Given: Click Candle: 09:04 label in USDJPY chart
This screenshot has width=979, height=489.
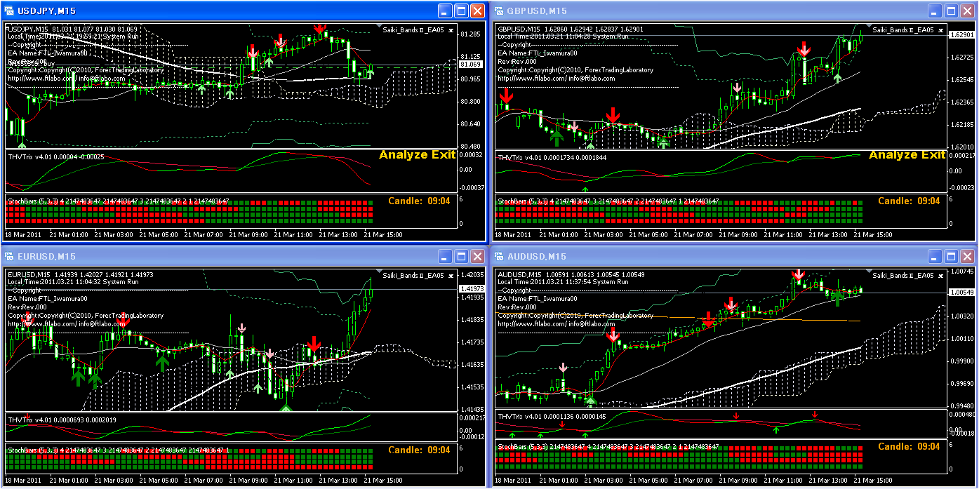Looking at the screenshot, I should point(419,201).
